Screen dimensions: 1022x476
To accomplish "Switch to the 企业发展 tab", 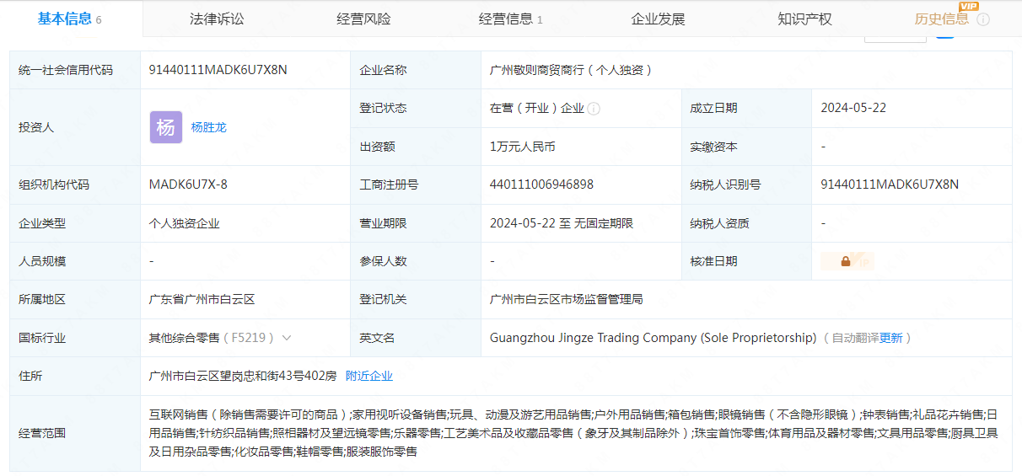I will [x=658, y=19].
